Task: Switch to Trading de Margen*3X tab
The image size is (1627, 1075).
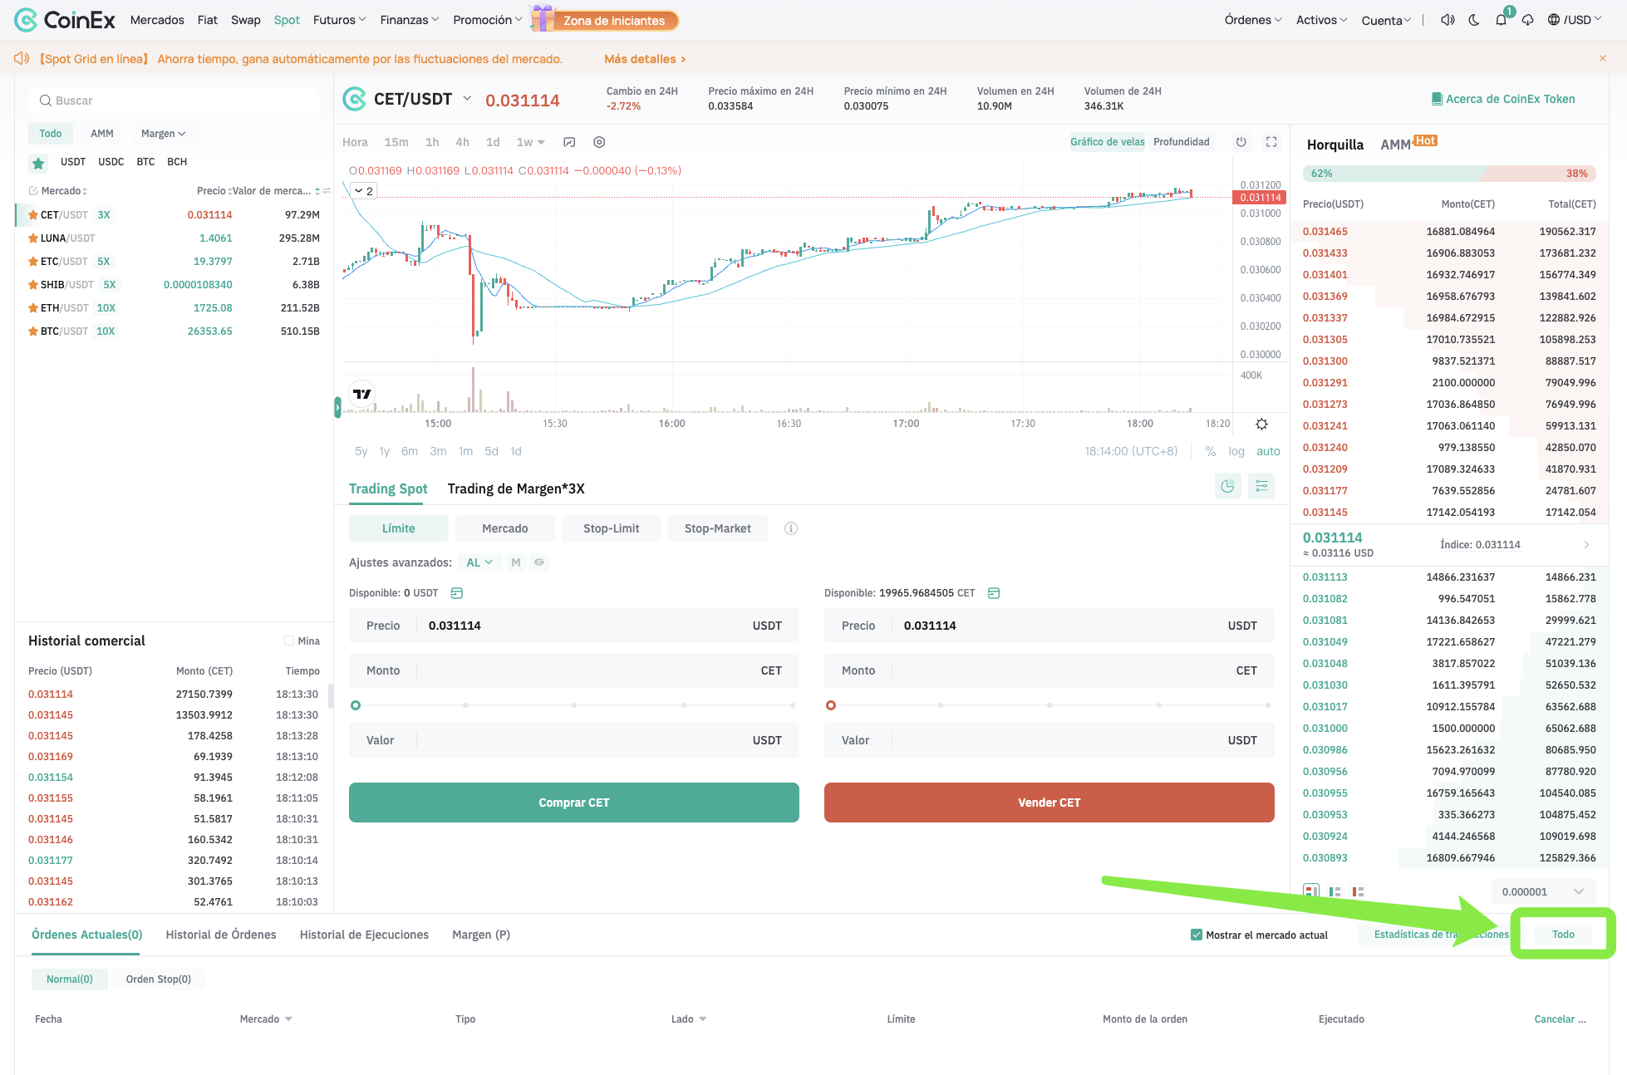Action: pyautogui.click(x=516, y=488)
